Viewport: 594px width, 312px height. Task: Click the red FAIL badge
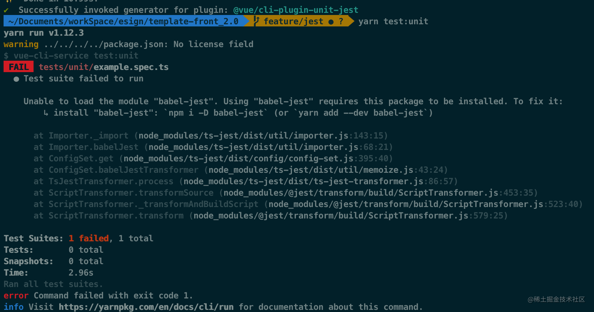(19, 67)
